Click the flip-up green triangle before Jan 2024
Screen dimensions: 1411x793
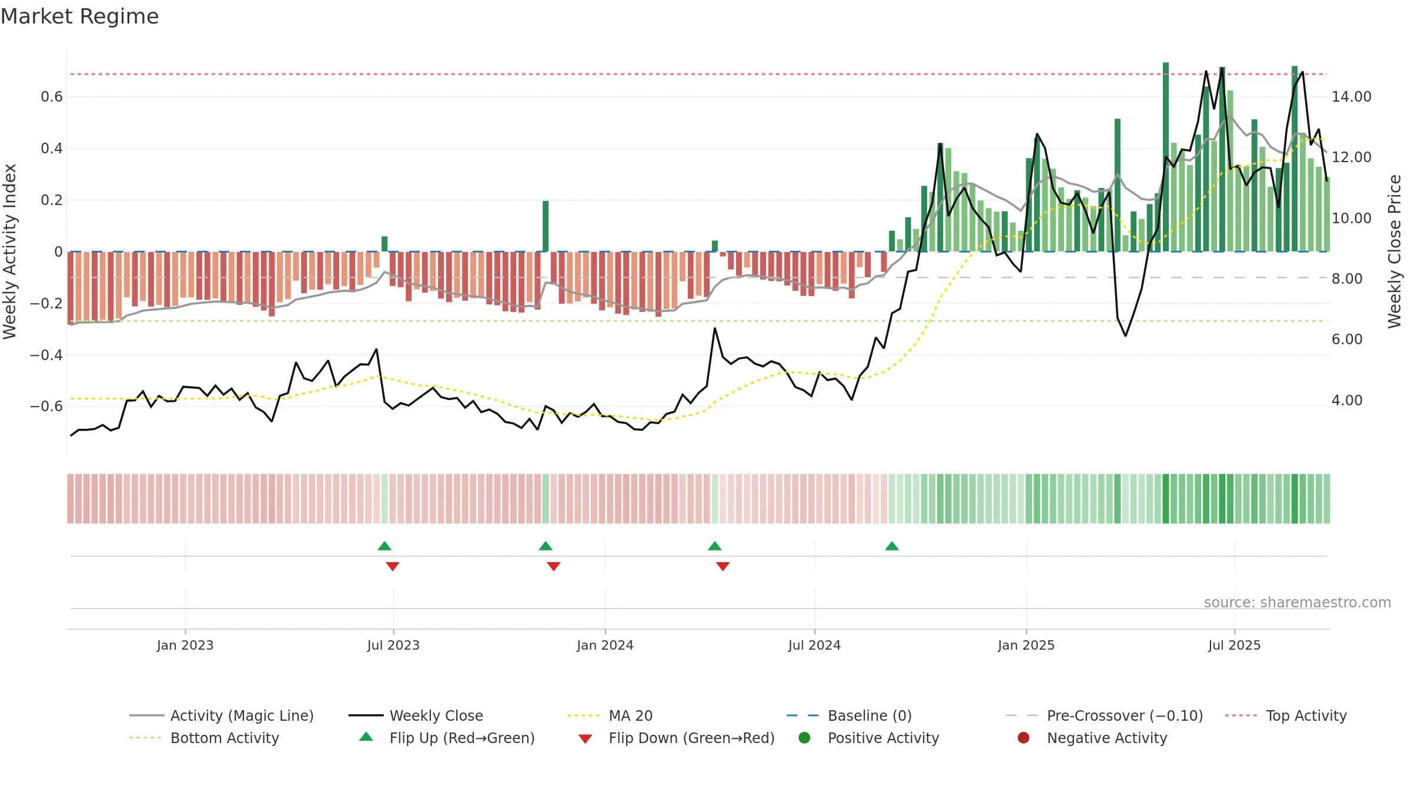(x=546, y=546)
